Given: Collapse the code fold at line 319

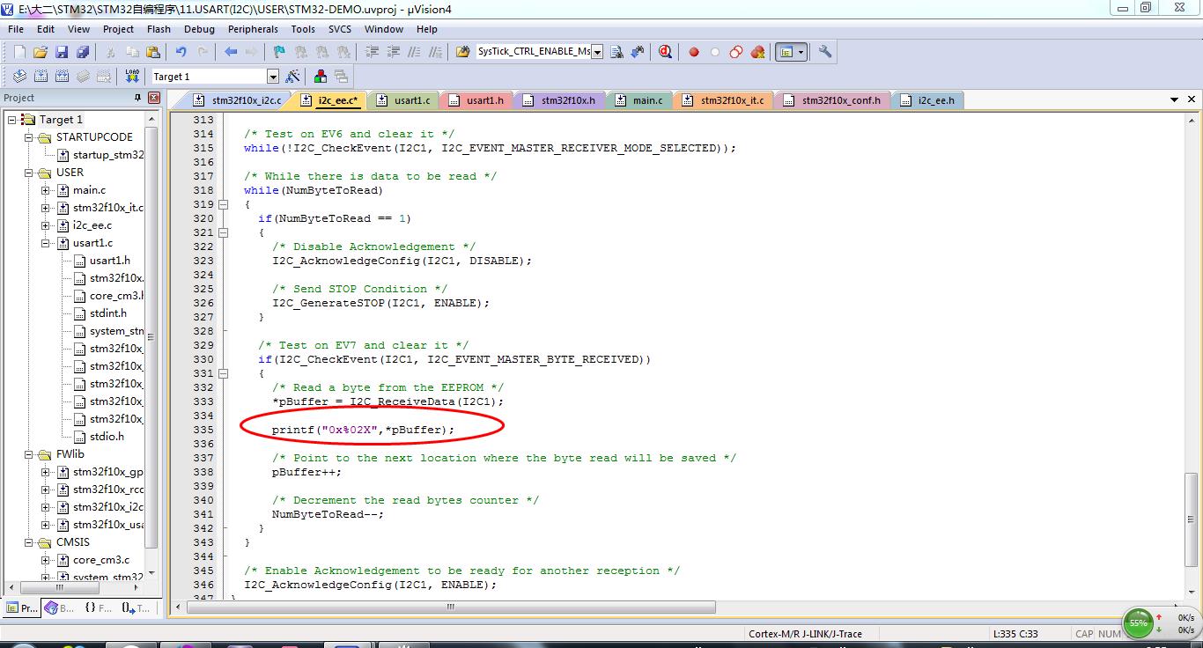Looking at the screenshot, I should coord(223,204).
